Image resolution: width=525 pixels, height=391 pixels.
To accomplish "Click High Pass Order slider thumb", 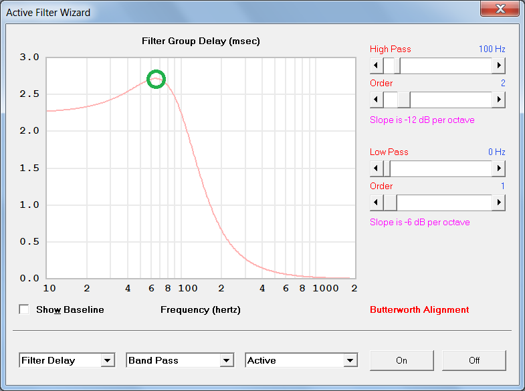I will pyautogui.click(x=404, y=100).
